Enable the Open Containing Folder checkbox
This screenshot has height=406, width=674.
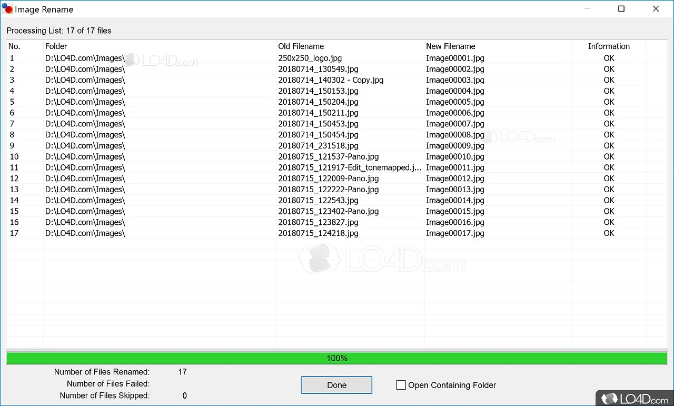pyautogui.click(x=401, y=385)
